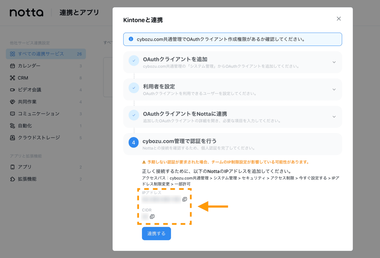
Task: Open the アプリ section
Action: tap(46, 167)
